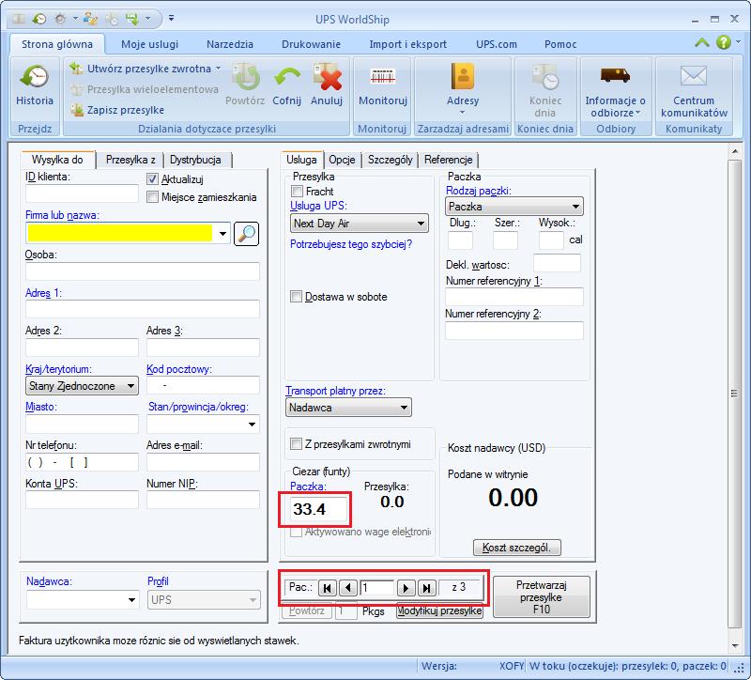
Task: Click the magnifier search icon beside Firma
Action: click(x=247, y=234)
